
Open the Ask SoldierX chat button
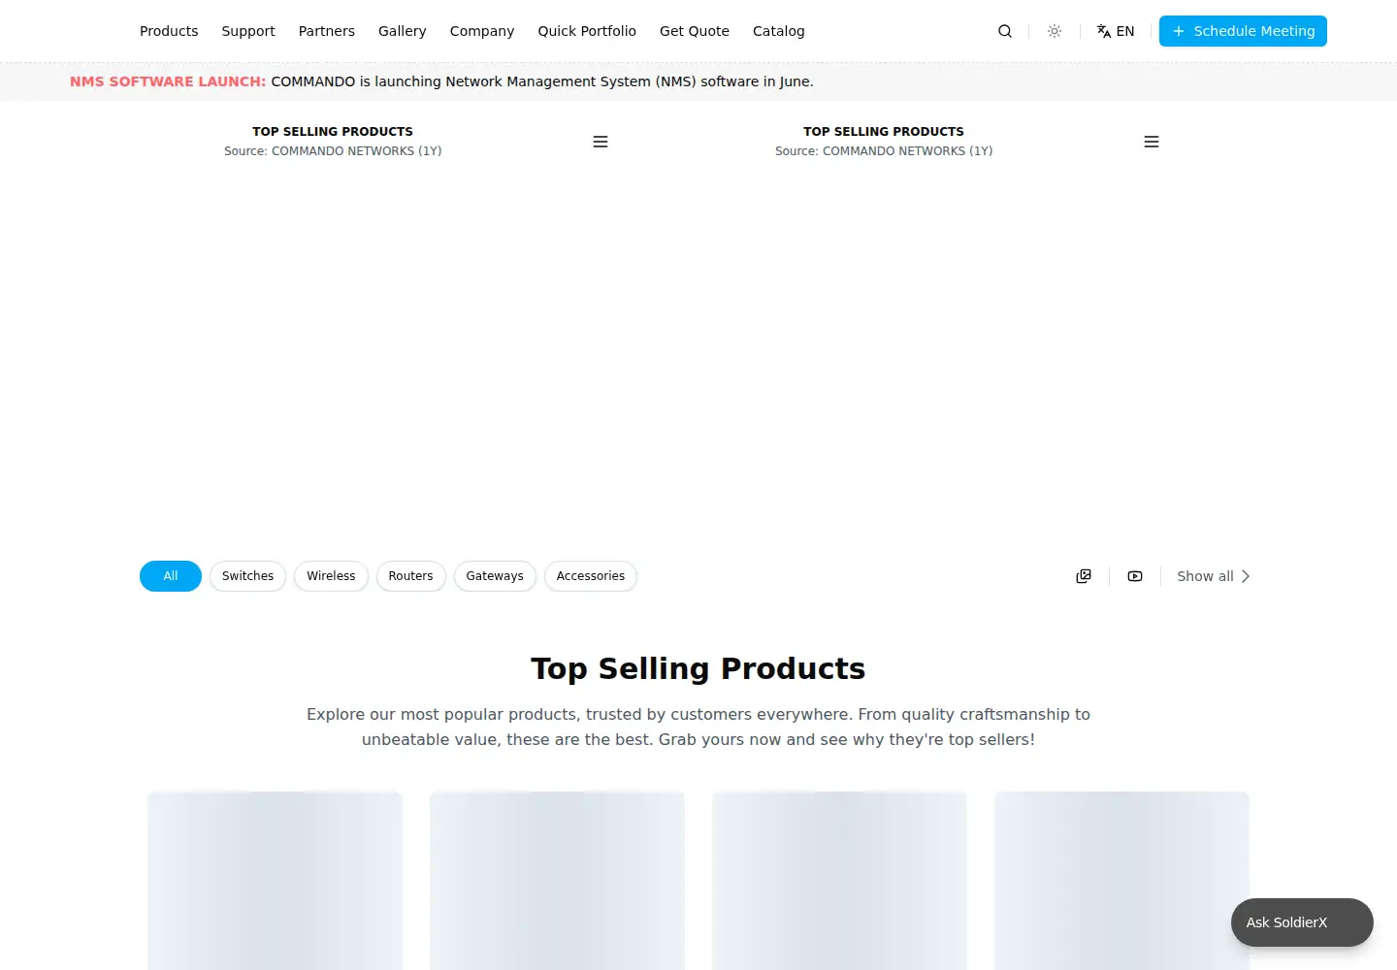pyautogui.click(x=1302, y=922)
